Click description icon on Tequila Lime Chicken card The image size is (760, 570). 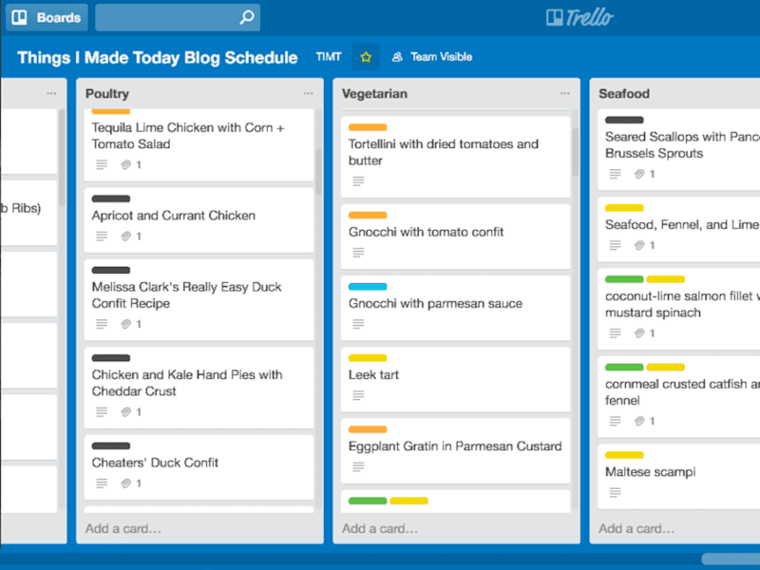point(102,164)
